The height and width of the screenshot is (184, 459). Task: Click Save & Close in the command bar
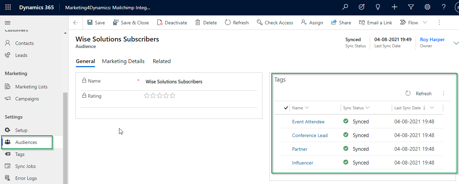pos(131,23)
